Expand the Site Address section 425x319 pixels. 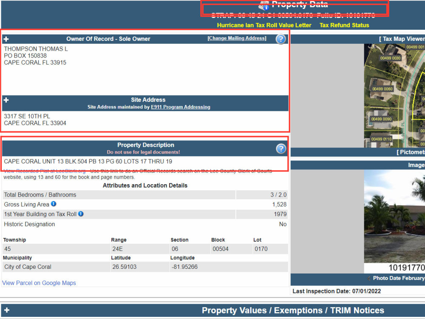coord(6,100)
